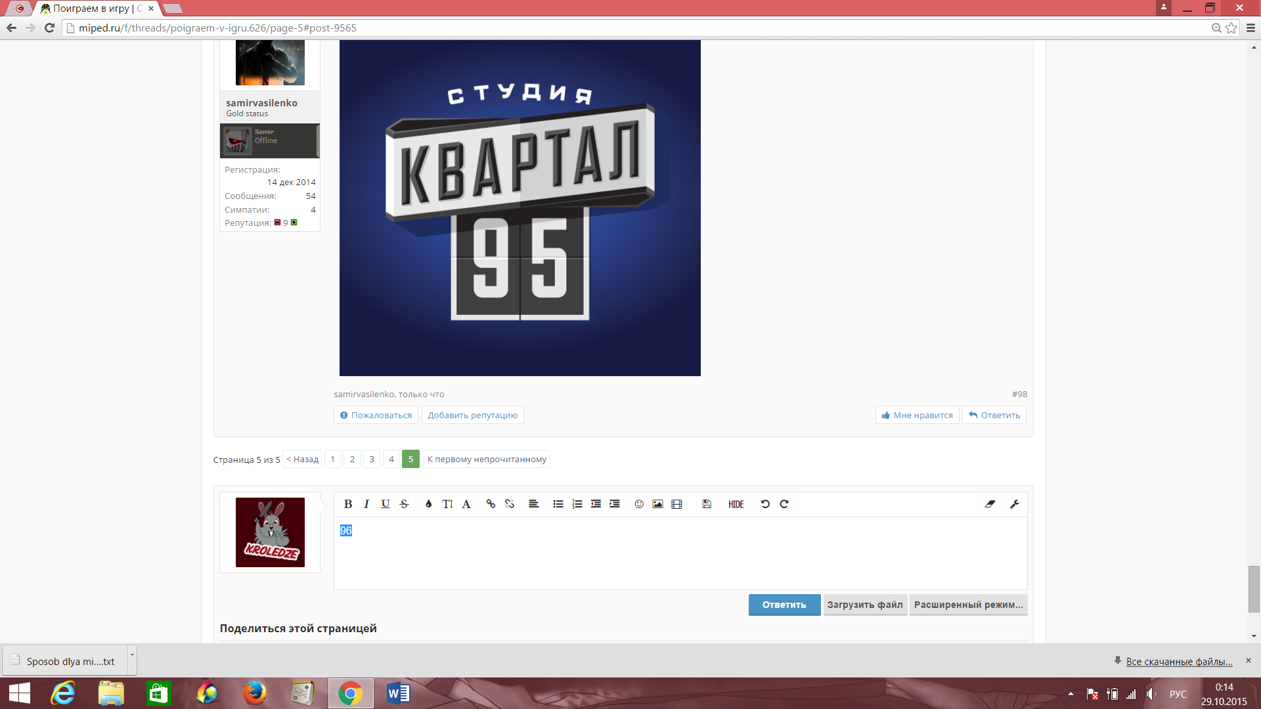Select the Поиграем в игру browser tab

coord(97,9)
